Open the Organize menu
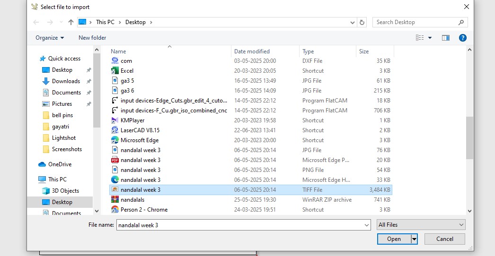This screenshot has height=256, width=495. 50,38
